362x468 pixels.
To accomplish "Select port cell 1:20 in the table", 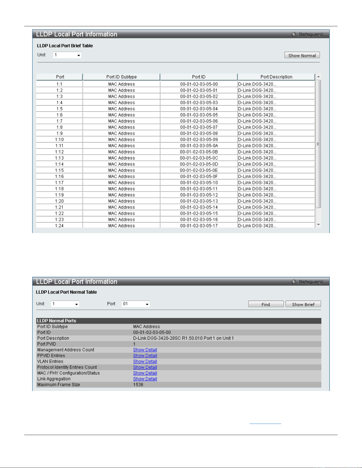I will tap(59, 201).
